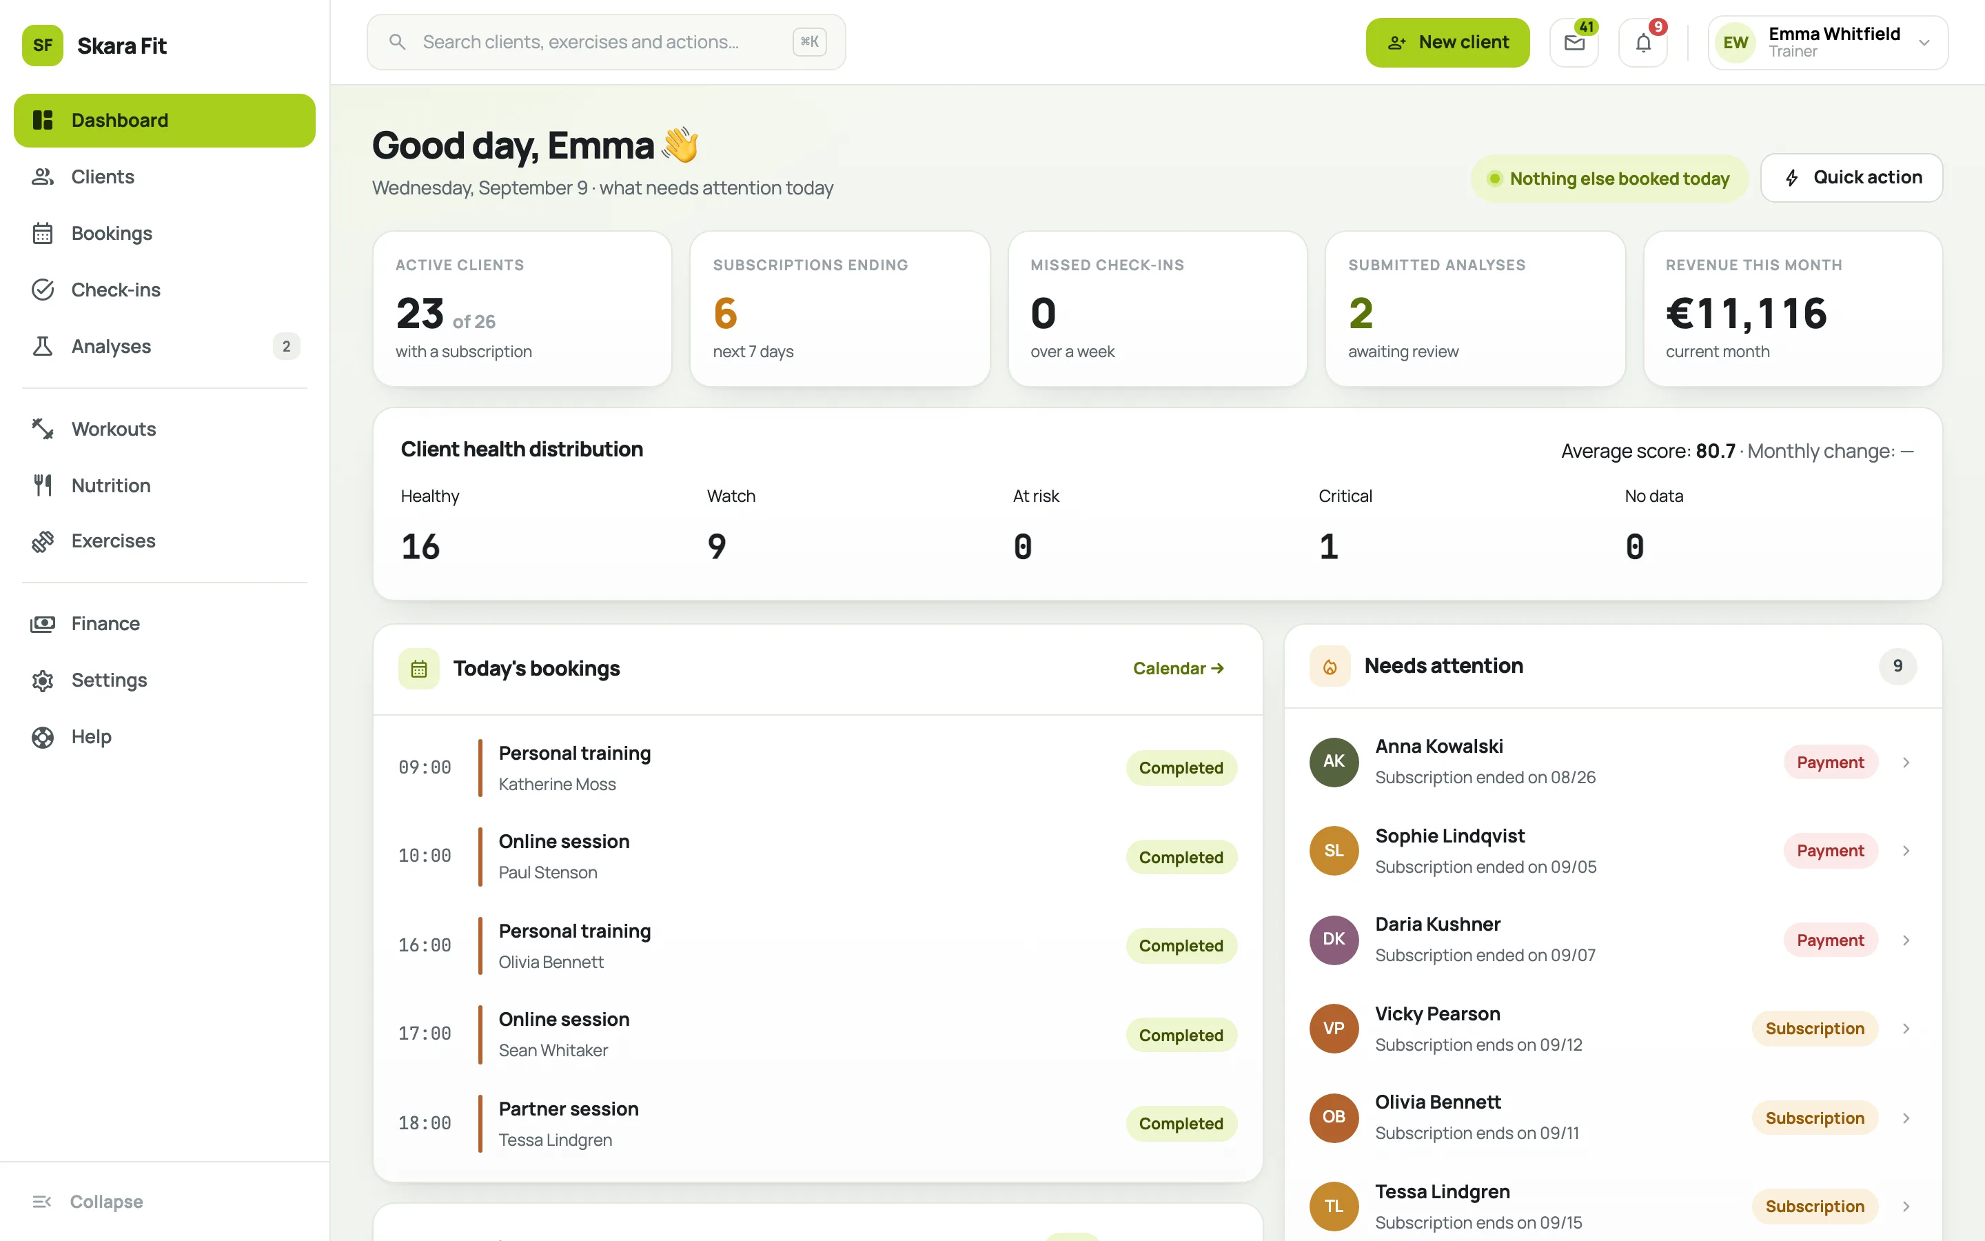Click the Skara Fit SF logo
Screen dimensions: 1985x1241
[x=43, y=45]
